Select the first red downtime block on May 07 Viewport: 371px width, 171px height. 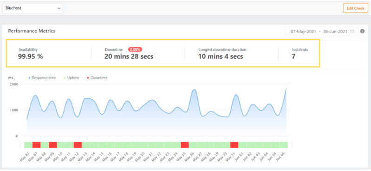pos(37,145)
